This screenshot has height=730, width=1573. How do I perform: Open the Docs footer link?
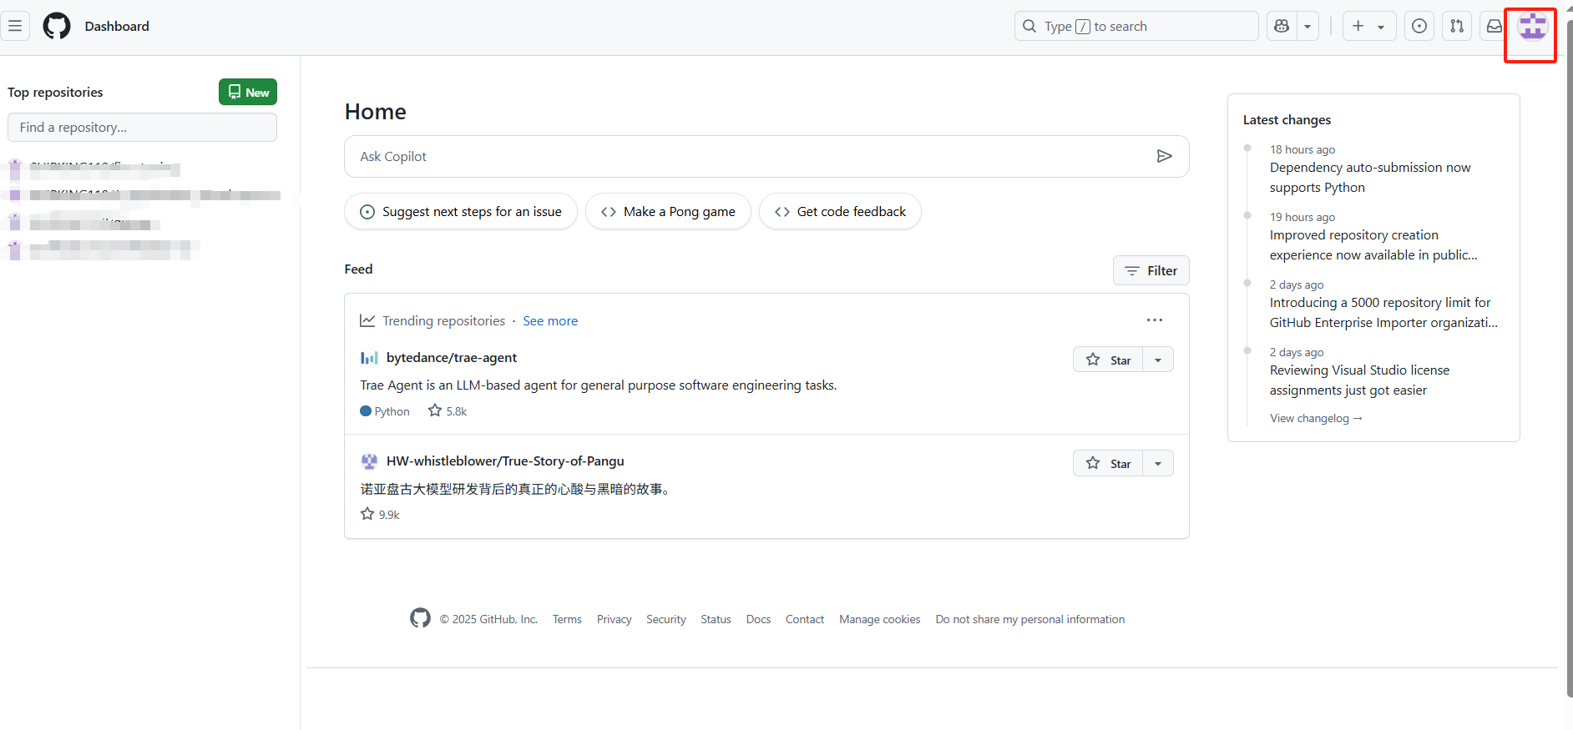758,619
